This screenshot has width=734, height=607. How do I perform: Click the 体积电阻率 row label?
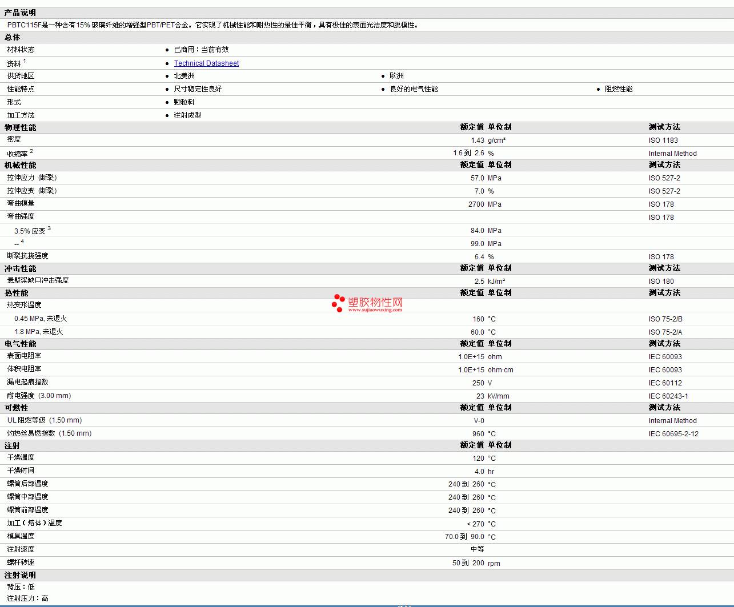pyautogui.click(x=24, y=369)
